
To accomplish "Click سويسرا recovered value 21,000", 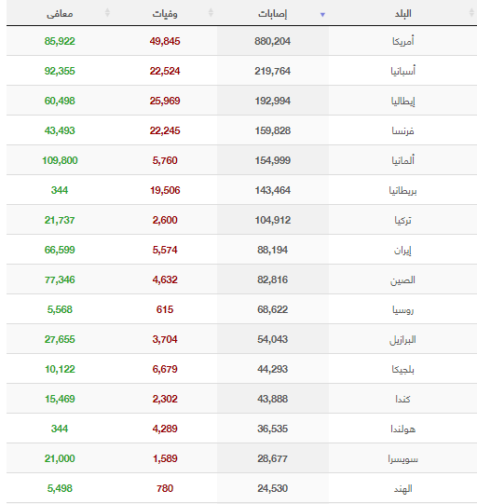I will (60, 458).
